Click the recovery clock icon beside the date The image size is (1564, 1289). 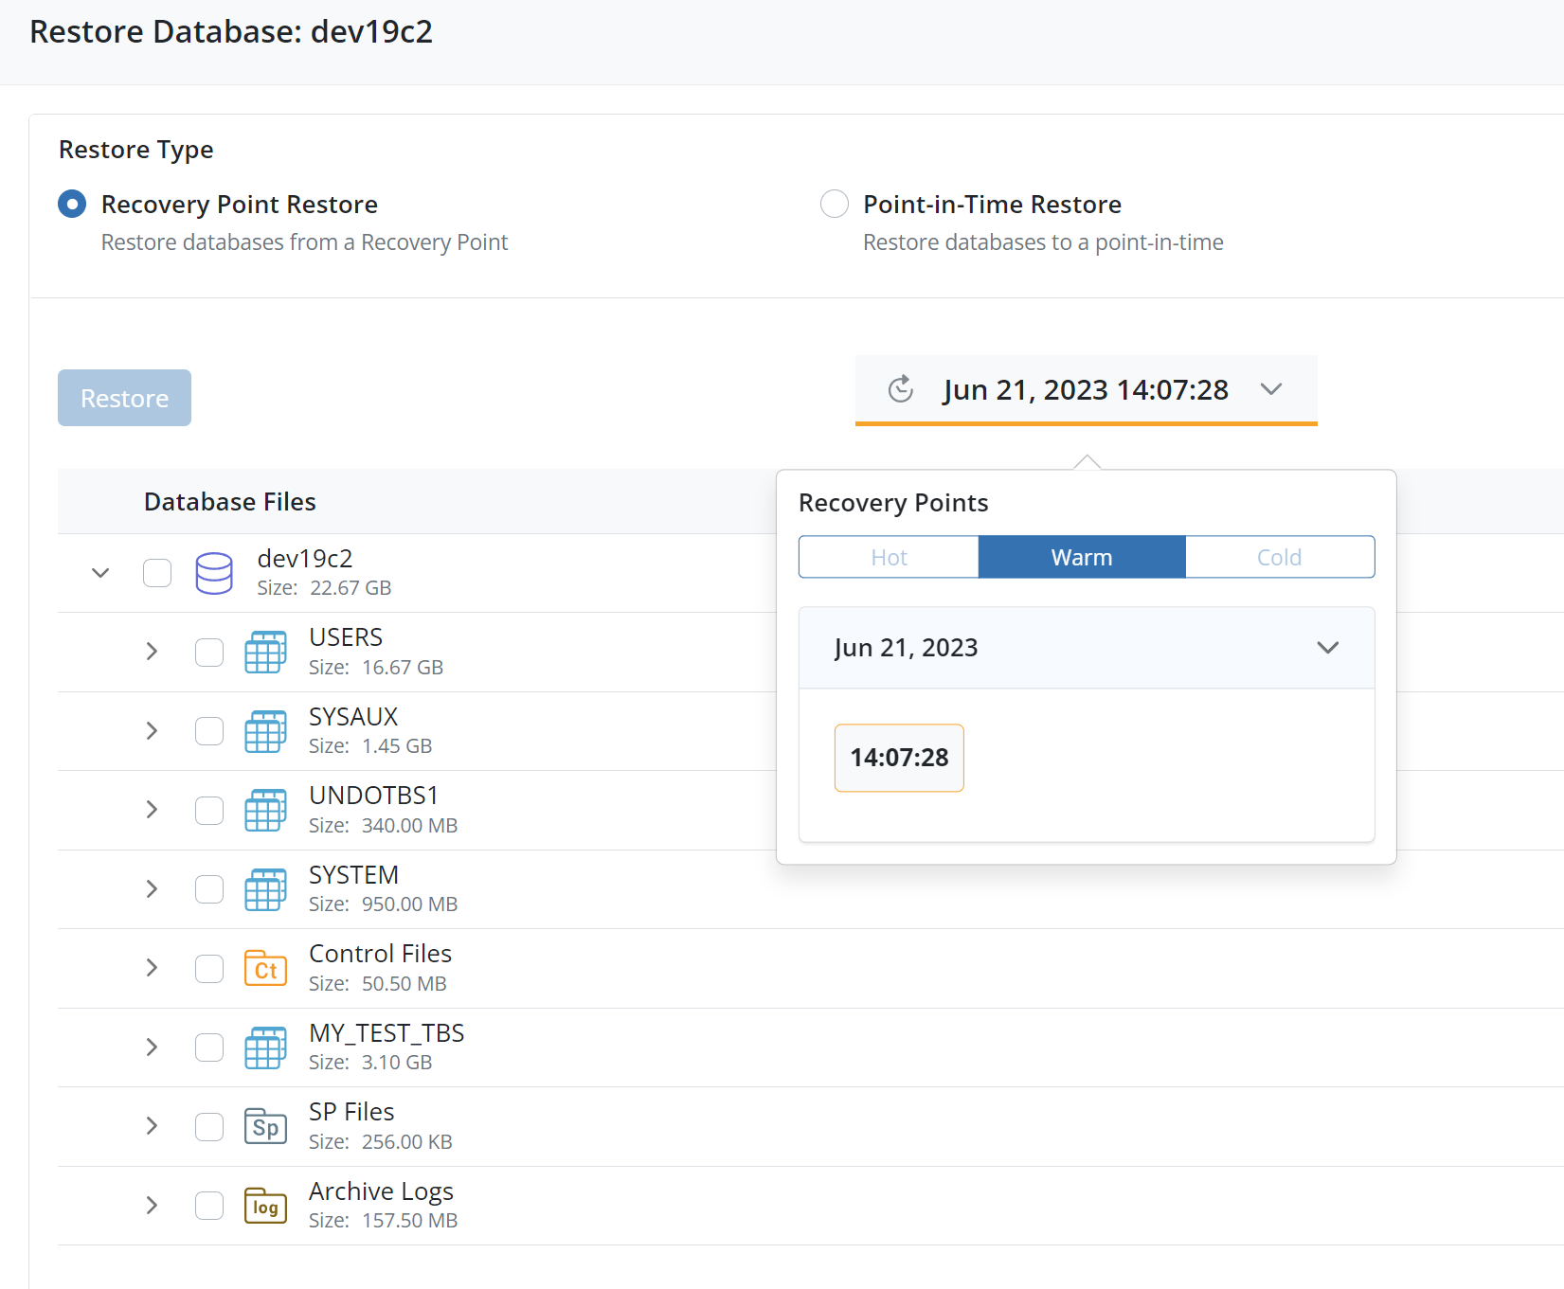click(901, 389)
